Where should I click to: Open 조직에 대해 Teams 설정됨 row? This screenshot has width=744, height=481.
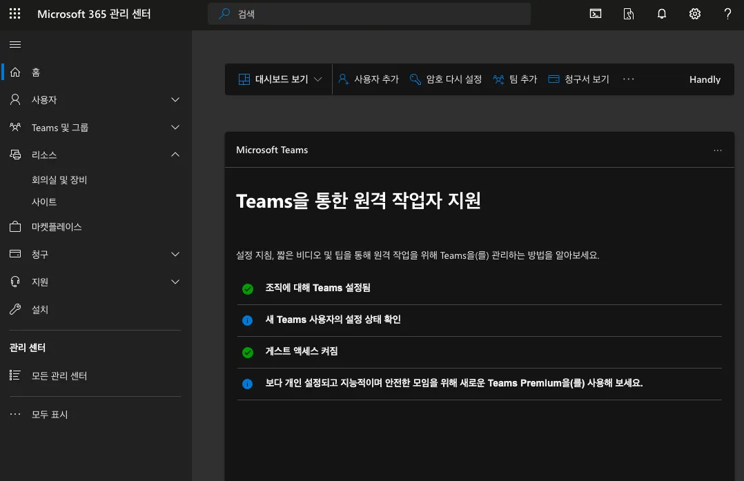pos(479,288)
